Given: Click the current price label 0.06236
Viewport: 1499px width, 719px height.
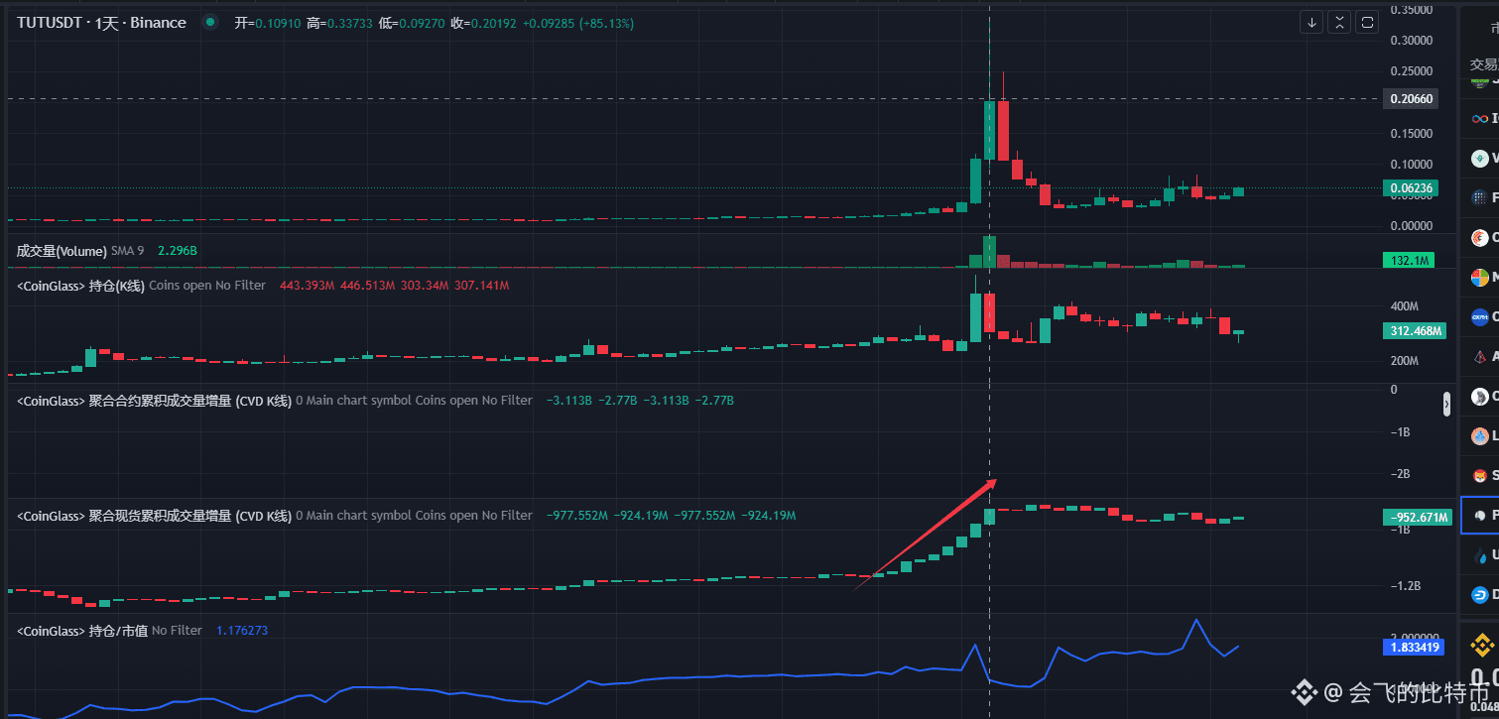Looking at the screenshot, I should point(1411,187).
